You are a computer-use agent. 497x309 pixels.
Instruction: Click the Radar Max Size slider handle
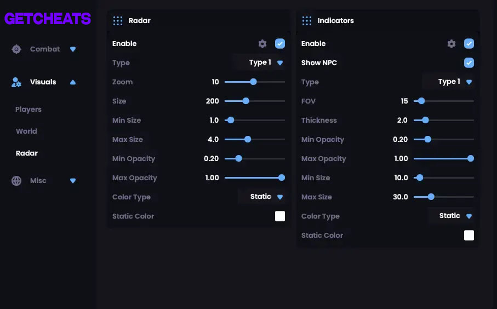pos(248,140)
